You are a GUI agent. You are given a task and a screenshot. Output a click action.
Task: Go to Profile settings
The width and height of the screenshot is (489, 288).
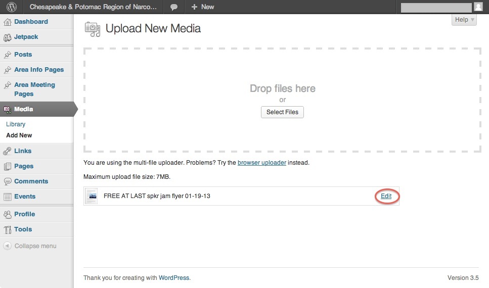(x=25, y=214)
